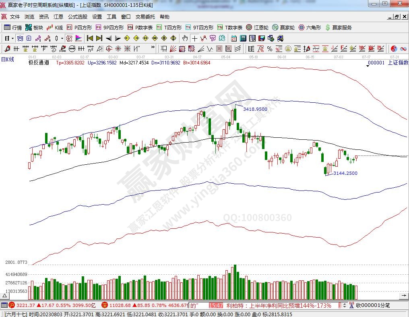The height and width of the screenshot is (317, 409).
Task: Toggle the K线 candlestick view button
Action: 55,27
